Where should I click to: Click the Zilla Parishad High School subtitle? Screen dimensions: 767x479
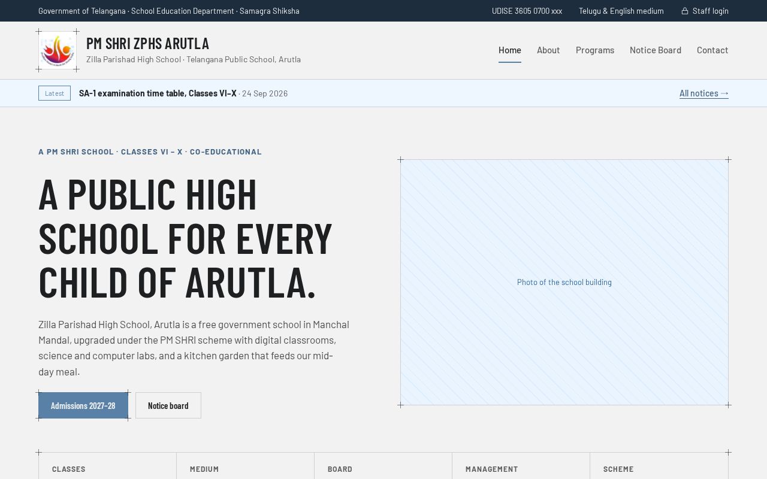click(194, 59)
